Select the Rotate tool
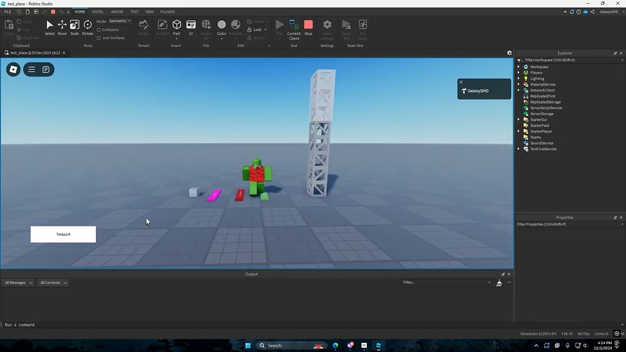Viewport: 626px width, 352px height. [88, 26]
